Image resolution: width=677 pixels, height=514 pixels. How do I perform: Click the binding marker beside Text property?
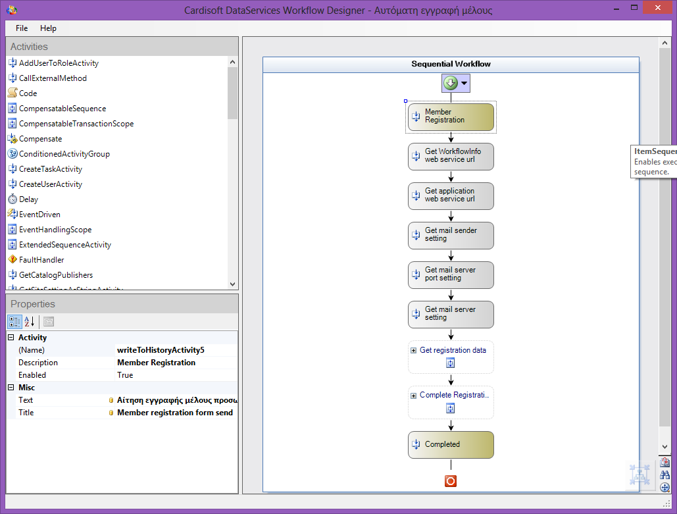(111, 400)
